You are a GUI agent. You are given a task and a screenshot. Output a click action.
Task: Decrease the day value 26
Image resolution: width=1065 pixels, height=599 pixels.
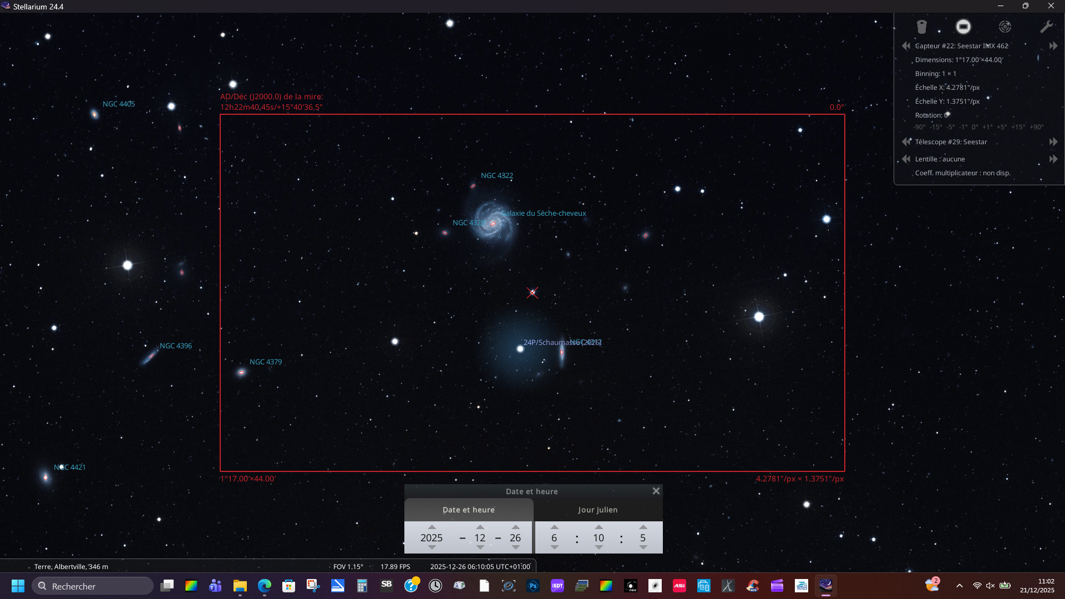(x=515, y=547)
